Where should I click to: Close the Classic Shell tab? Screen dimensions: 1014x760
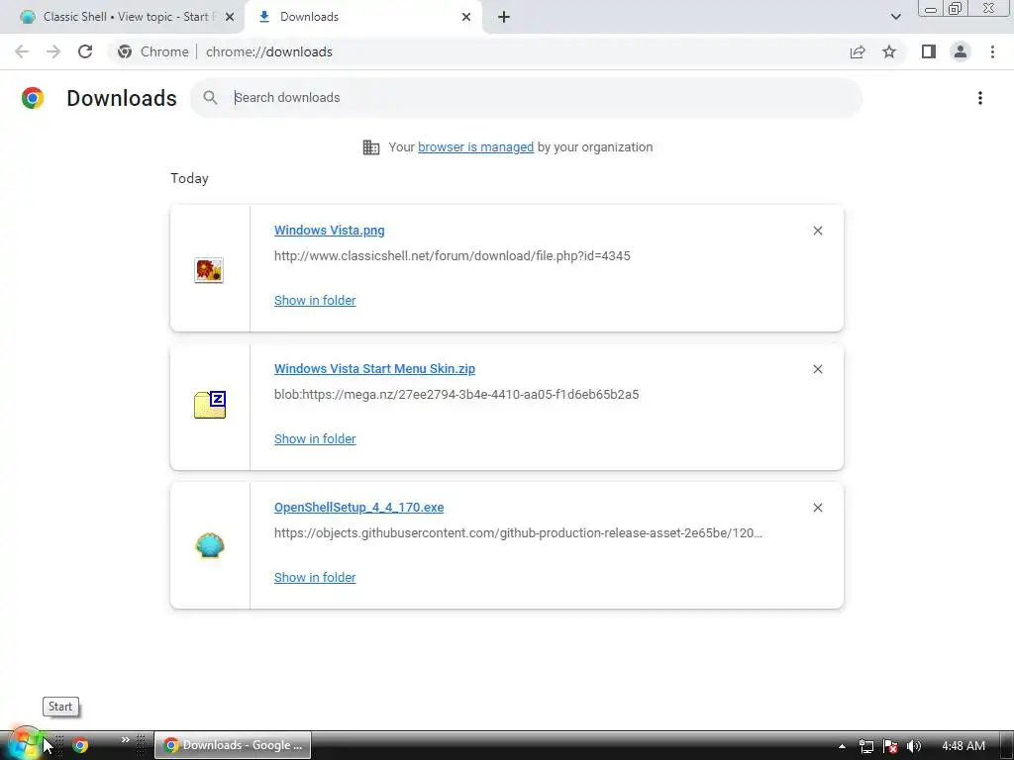tap(230, 17)
